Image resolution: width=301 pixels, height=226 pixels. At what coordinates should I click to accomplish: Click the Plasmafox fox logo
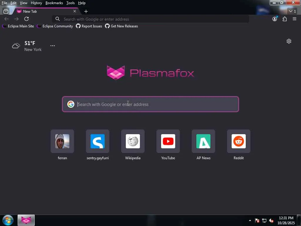pyautogui.click(x=116, y=73)
